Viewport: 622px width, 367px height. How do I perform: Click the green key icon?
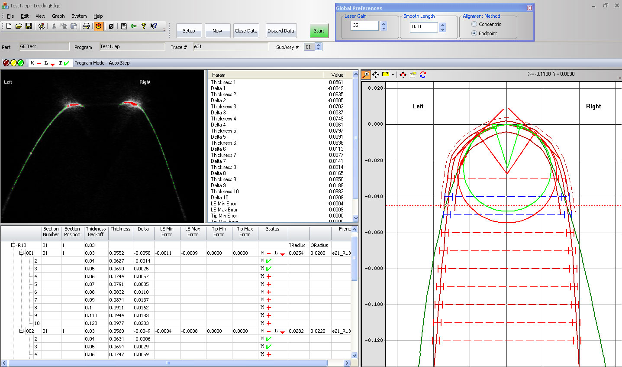point(134,26)
